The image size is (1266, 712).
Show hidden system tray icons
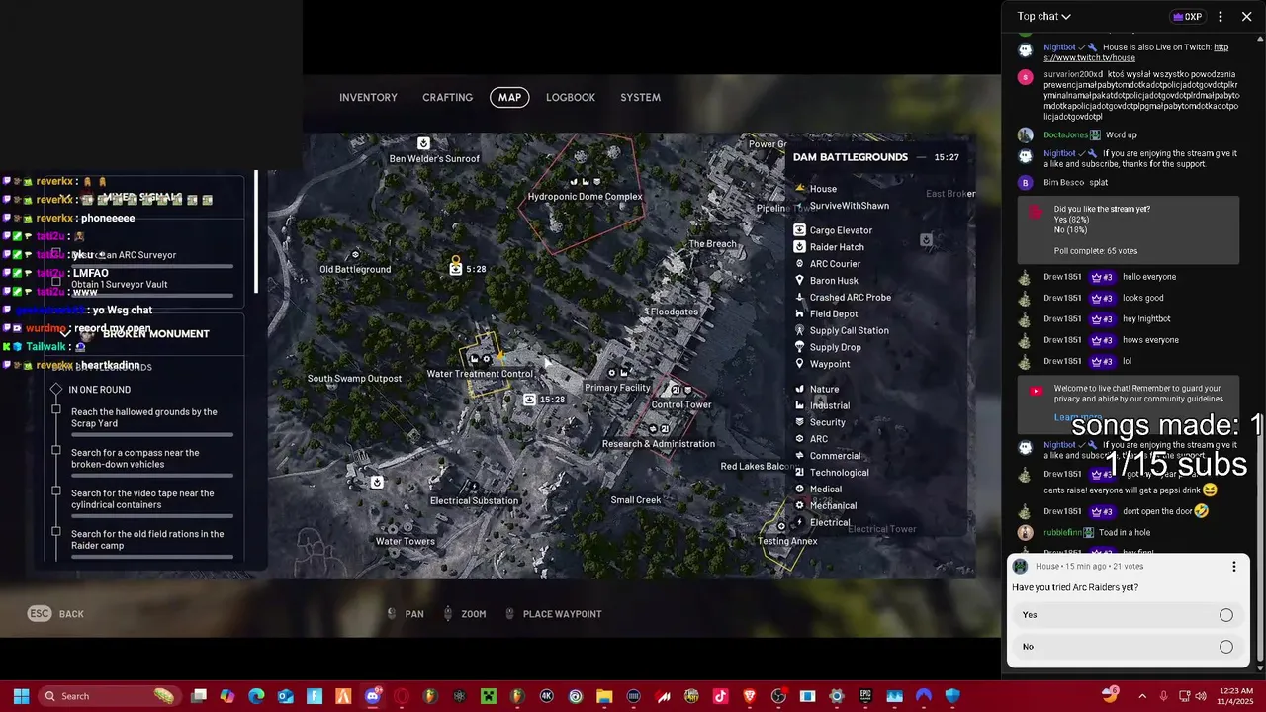1142,696
